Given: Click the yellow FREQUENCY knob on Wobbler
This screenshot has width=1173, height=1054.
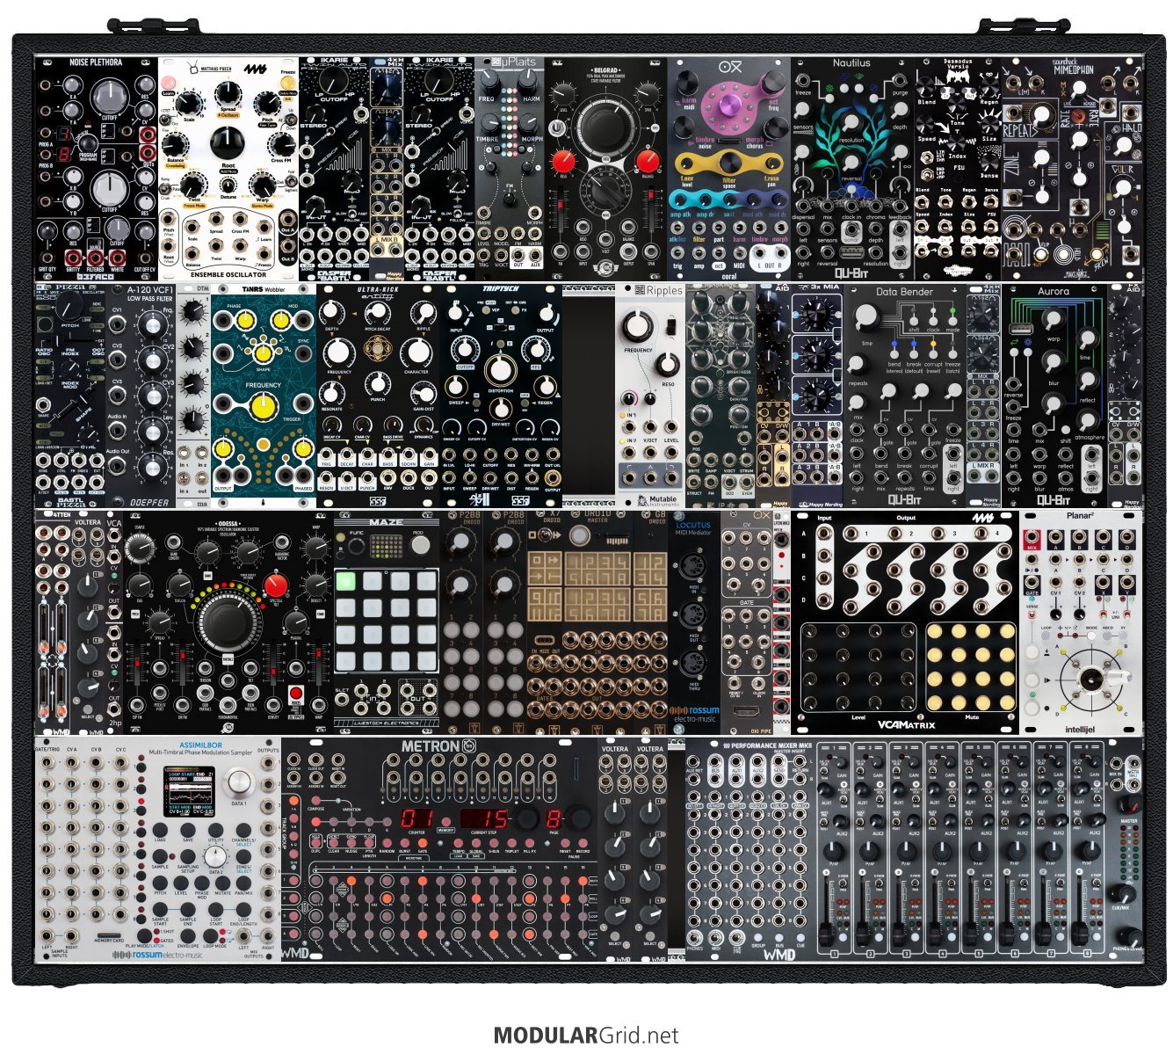Looking at the screenshot, I should 263,405.
